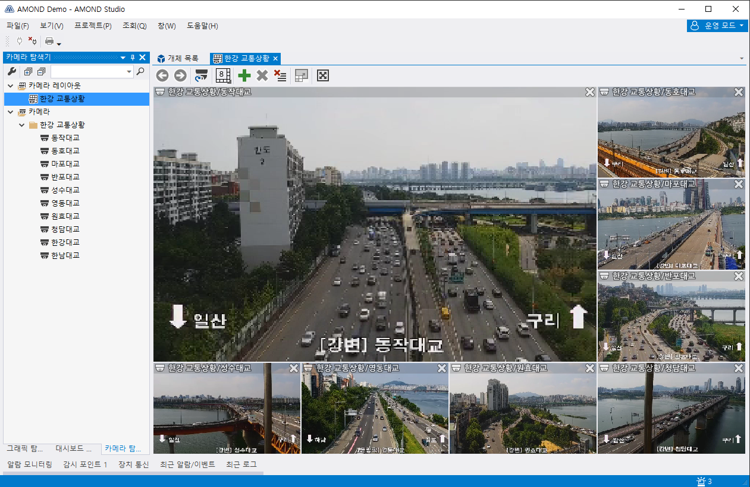This screenshot has width=750, height=487.
Task: Click the green plus add camera icon
Action: [x=244, y=75]
